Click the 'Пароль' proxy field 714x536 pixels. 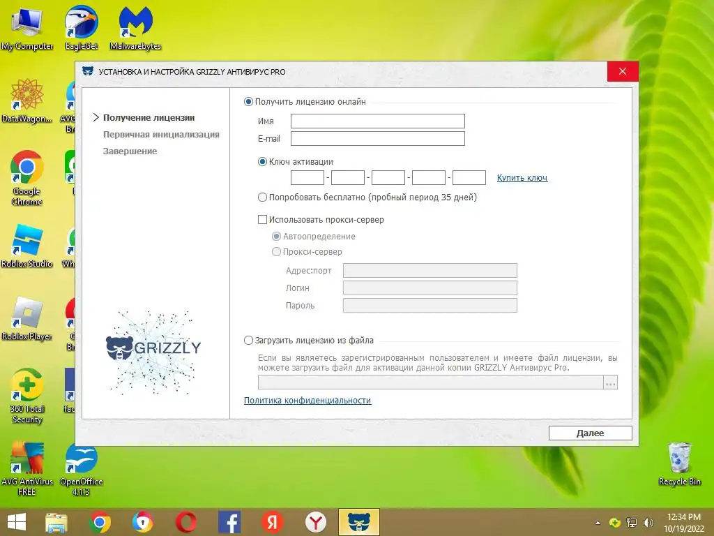click(430, 306)
